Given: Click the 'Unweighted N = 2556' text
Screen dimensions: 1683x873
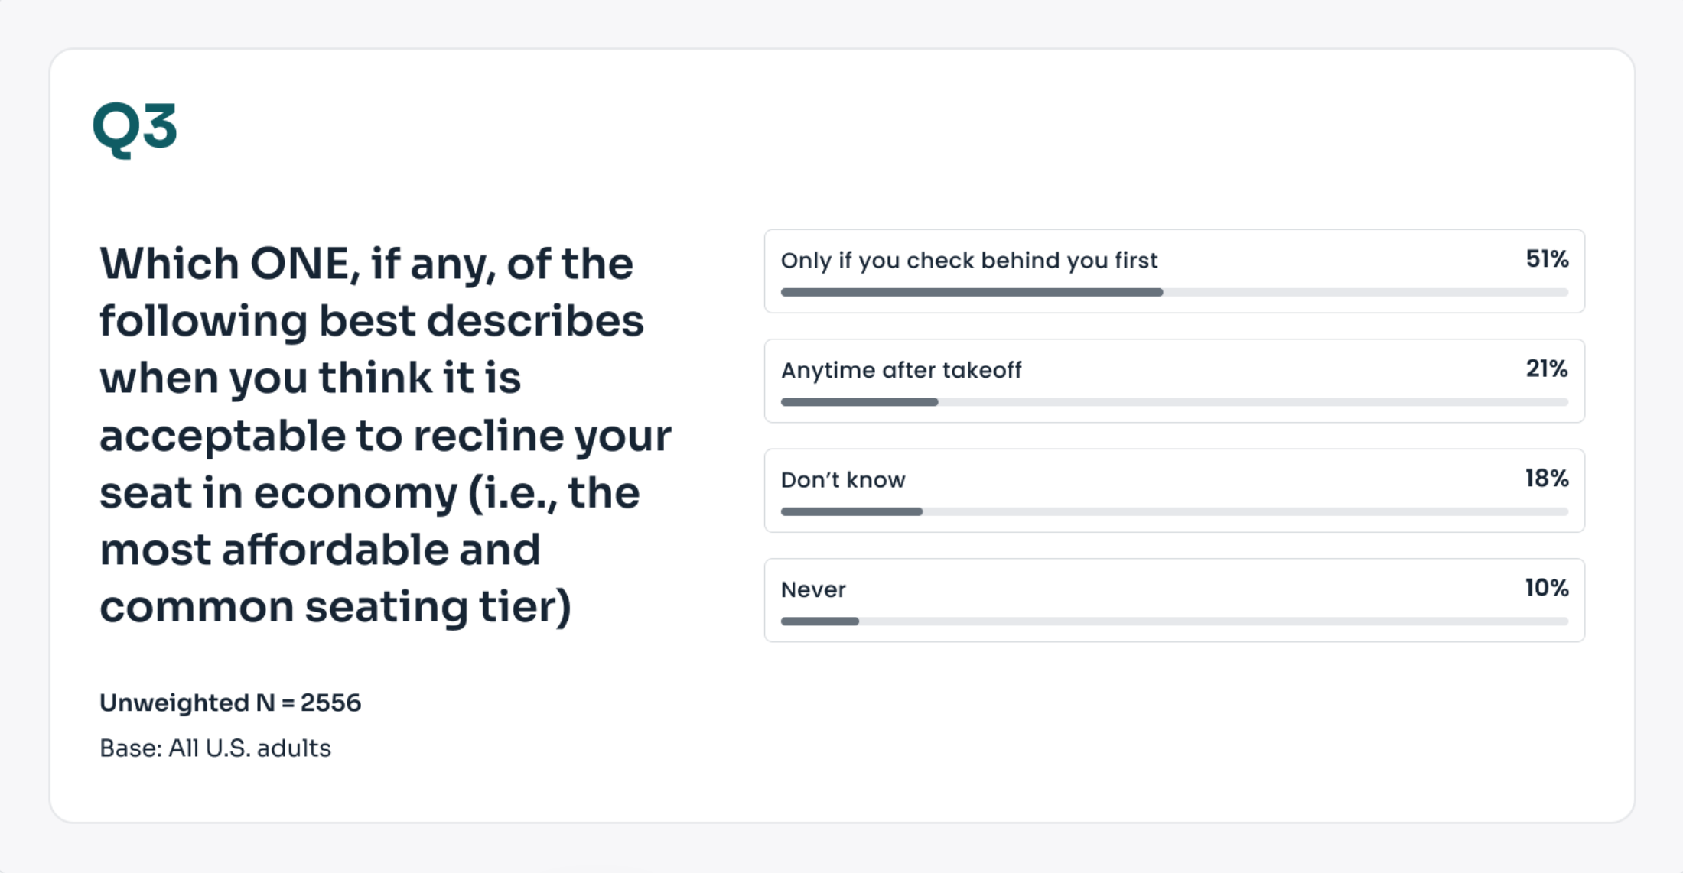Looking at the screenshot, I should (230, 703).
